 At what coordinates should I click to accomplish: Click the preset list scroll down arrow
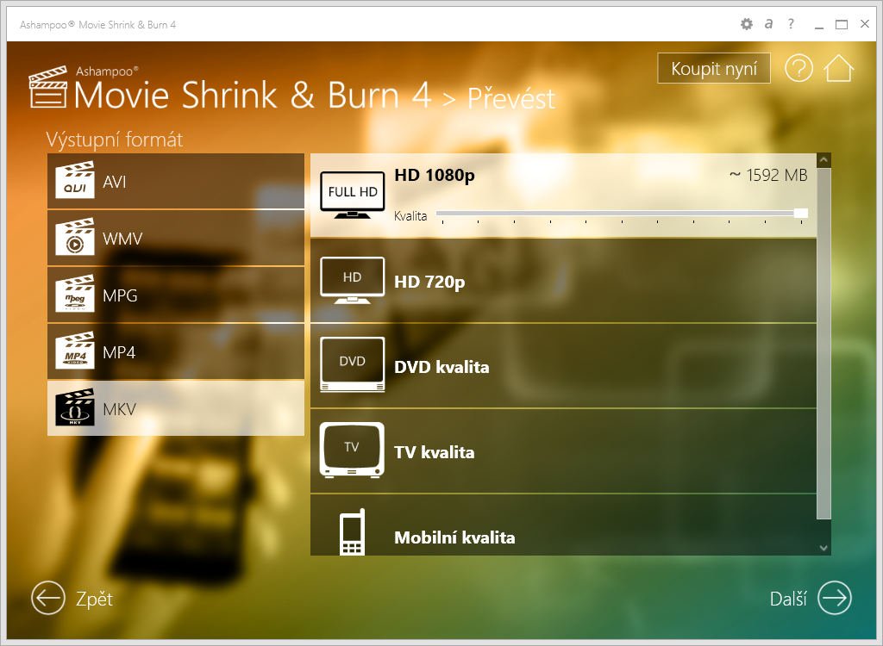(x=824, y=548)
